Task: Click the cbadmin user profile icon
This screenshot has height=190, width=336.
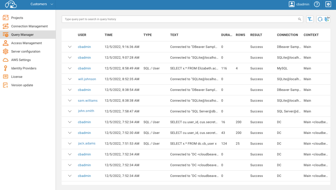Action: 292,4
